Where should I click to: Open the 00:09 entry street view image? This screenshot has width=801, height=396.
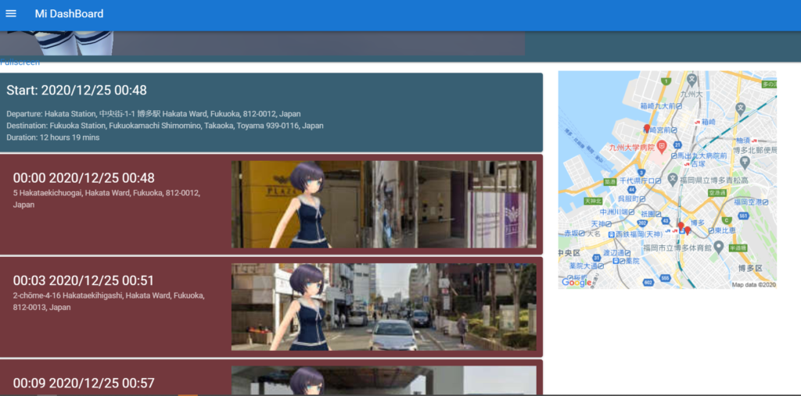tap(383, 380)
